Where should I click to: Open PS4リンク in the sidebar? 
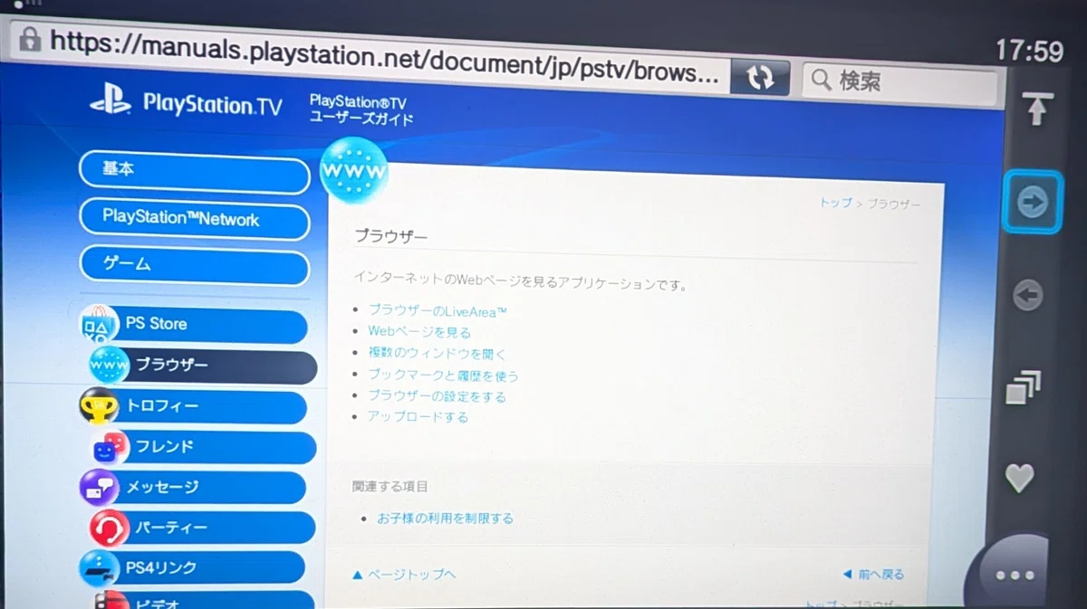[x=192, y=568]
